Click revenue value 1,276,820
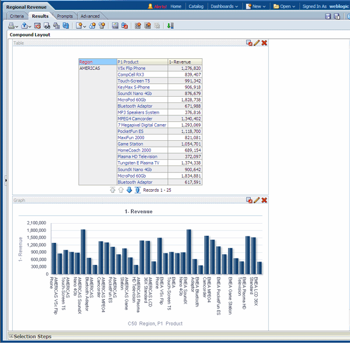 tap(191, 68)
